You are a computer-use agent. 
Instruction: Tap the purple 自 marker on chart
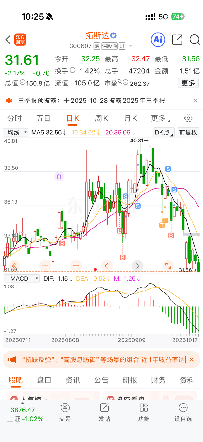(59, 176)
